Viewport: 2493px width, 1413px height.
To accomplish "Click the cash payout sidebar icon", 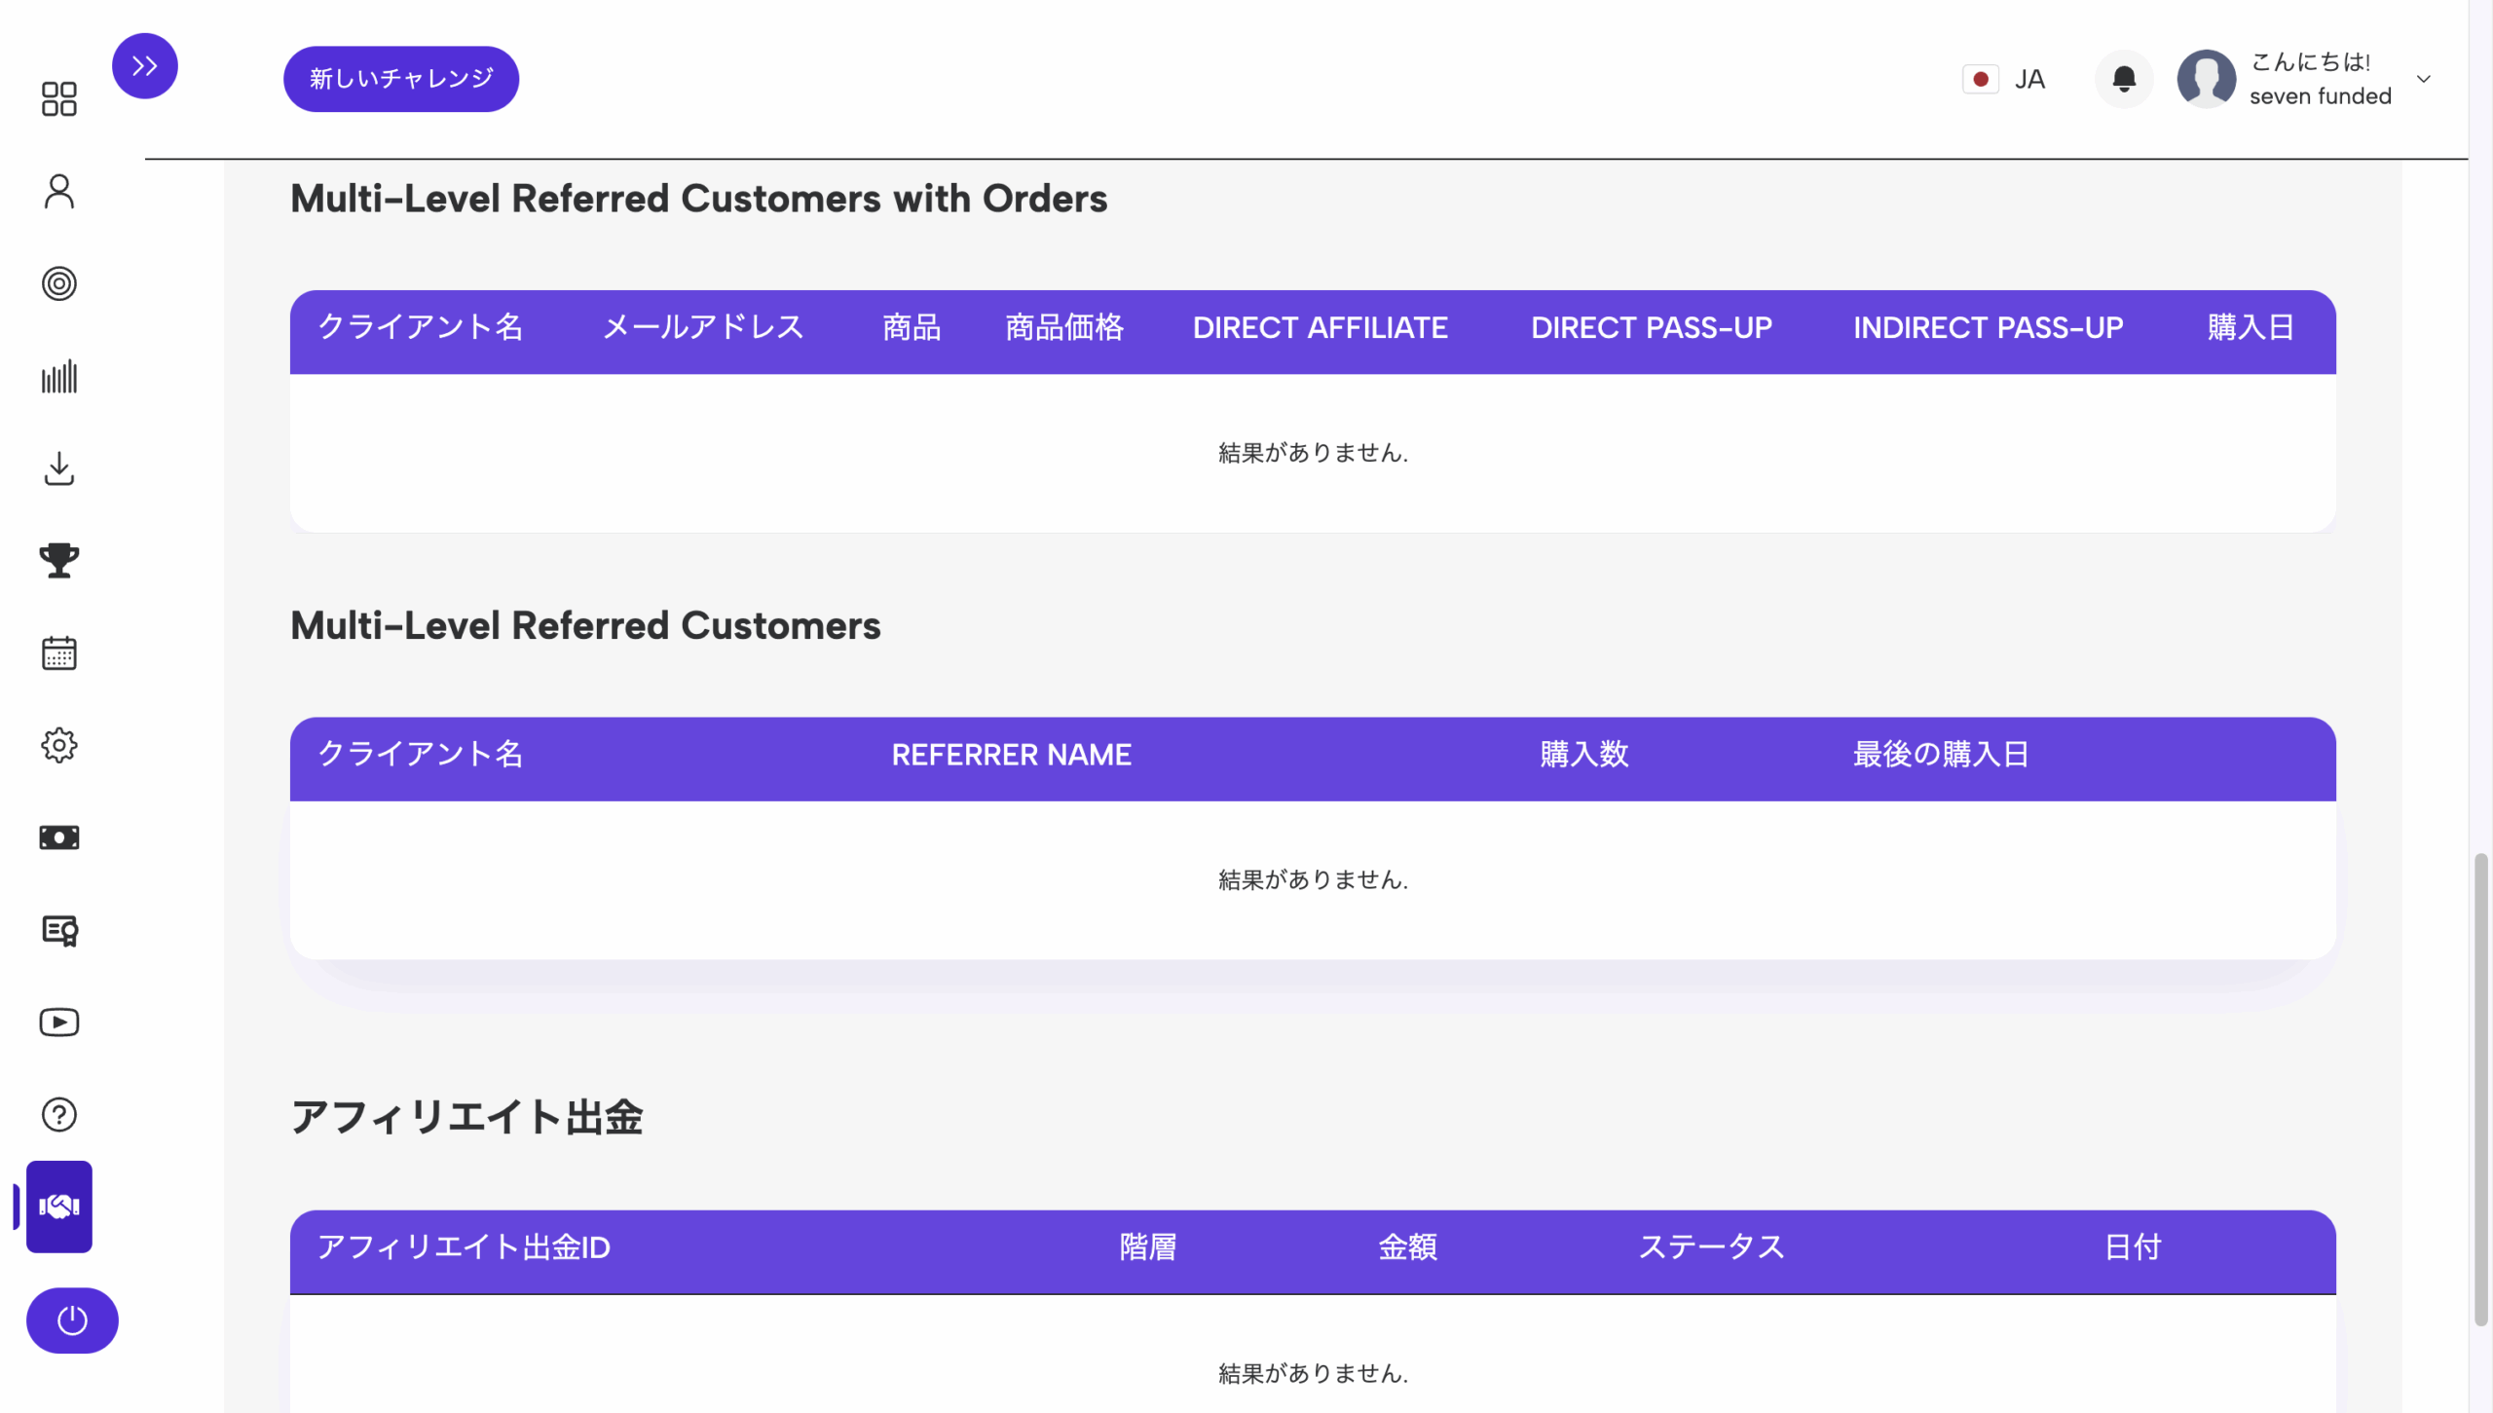I will click(59, 837).
